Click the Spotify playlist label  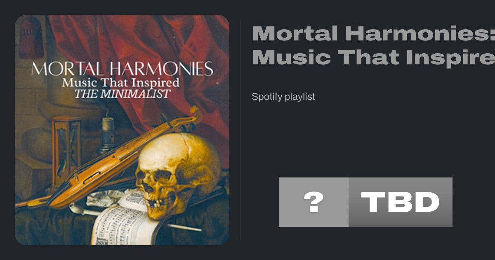tap(283, 97)
